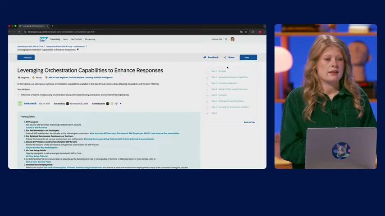
Task: Expand the breadcrumb tutorial title dropdown arrow
Action: click(78, 49)
